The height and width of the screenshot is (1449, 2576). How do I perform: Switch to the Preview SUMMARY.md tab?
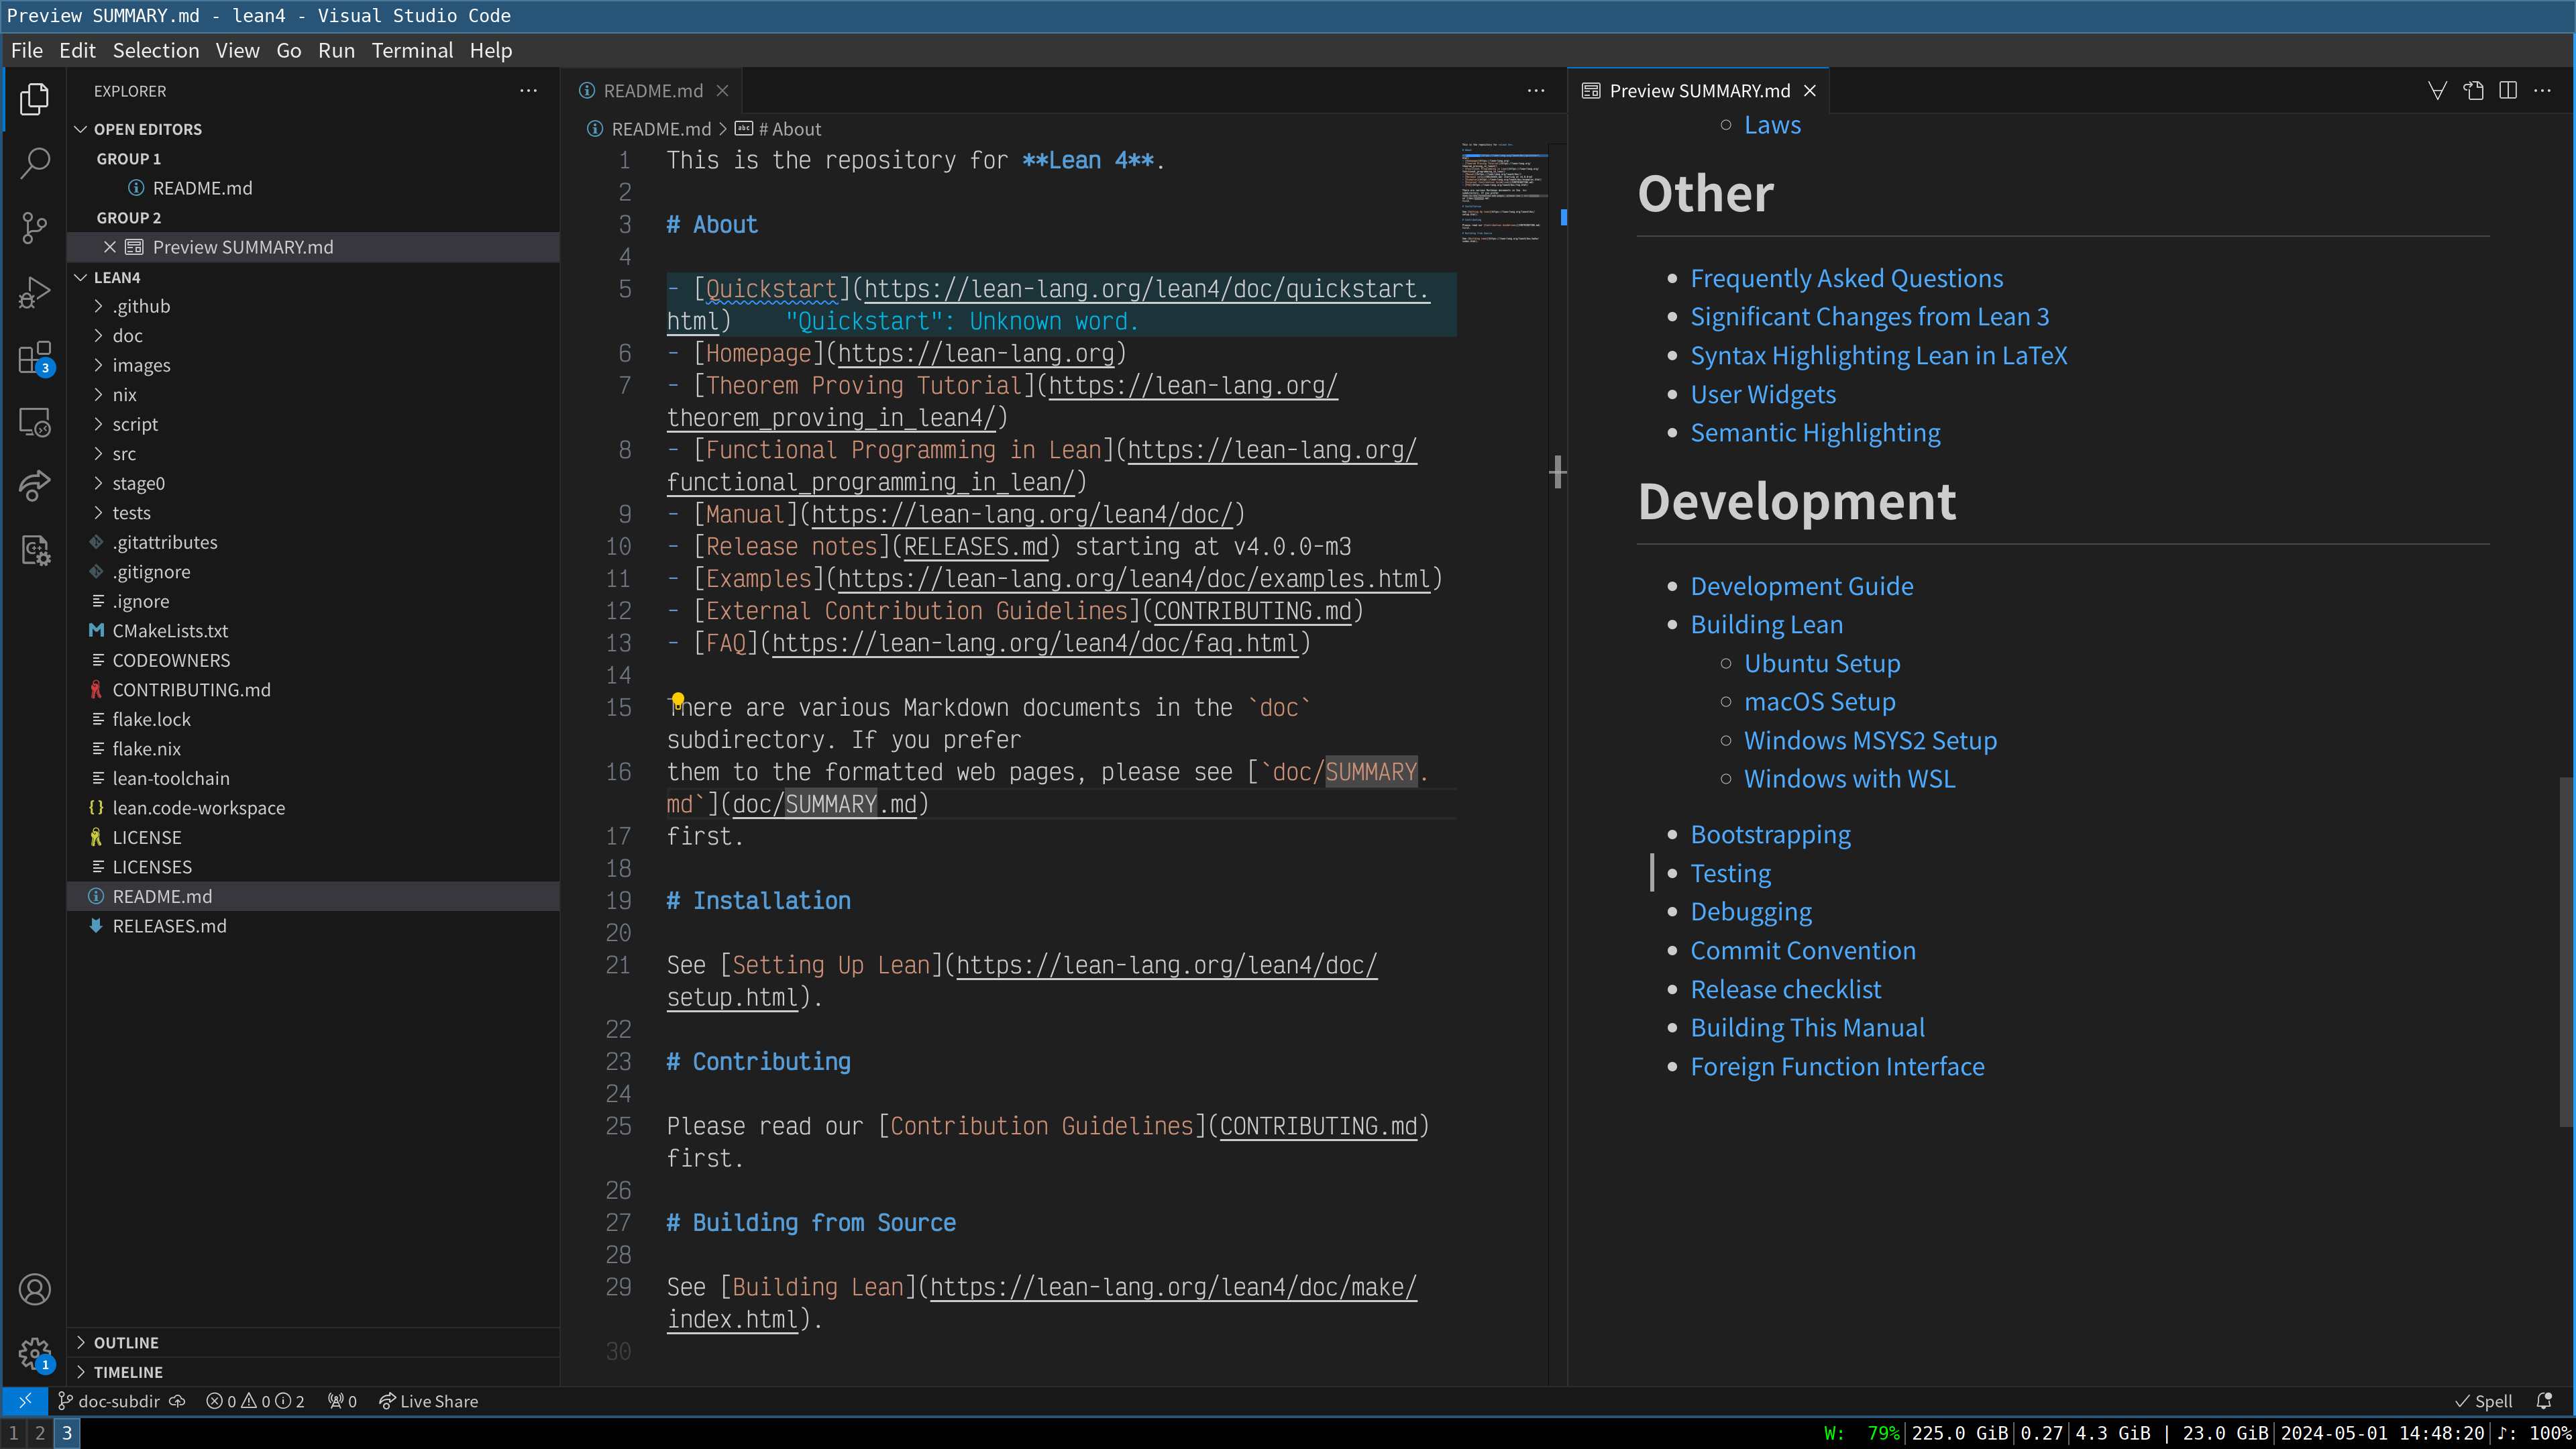[x=1698, y=91]
